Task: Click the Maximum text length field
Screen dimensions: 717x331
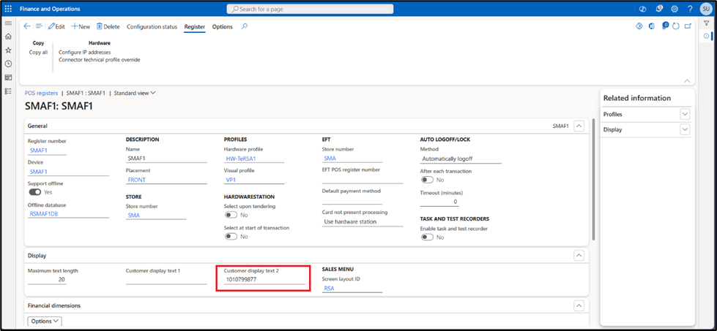Action: [47, 279]
